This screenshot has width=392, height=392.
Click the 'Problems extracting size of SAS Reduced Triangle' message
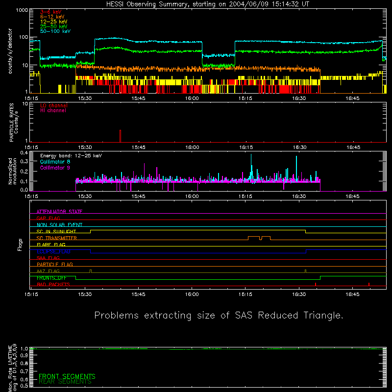pos(219,316)
